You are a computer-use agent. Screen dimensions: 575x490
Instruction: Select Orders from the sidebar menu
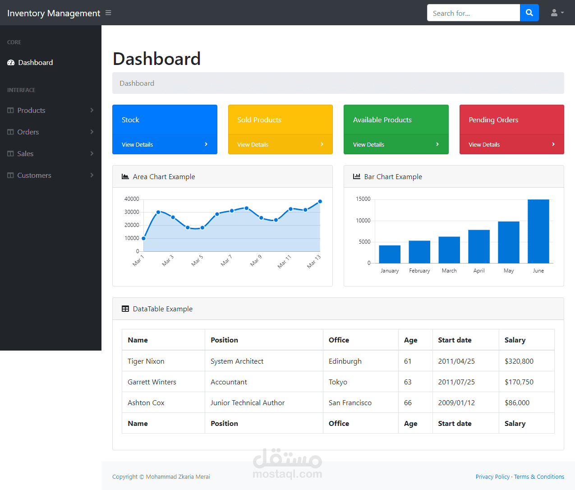28,132
